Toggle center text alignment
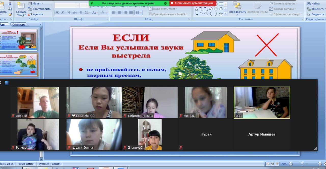 click(x=119, y=12)
